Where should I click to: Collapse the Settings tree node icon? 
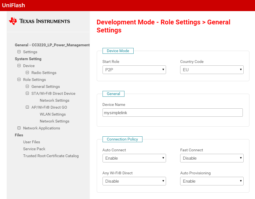19,52
